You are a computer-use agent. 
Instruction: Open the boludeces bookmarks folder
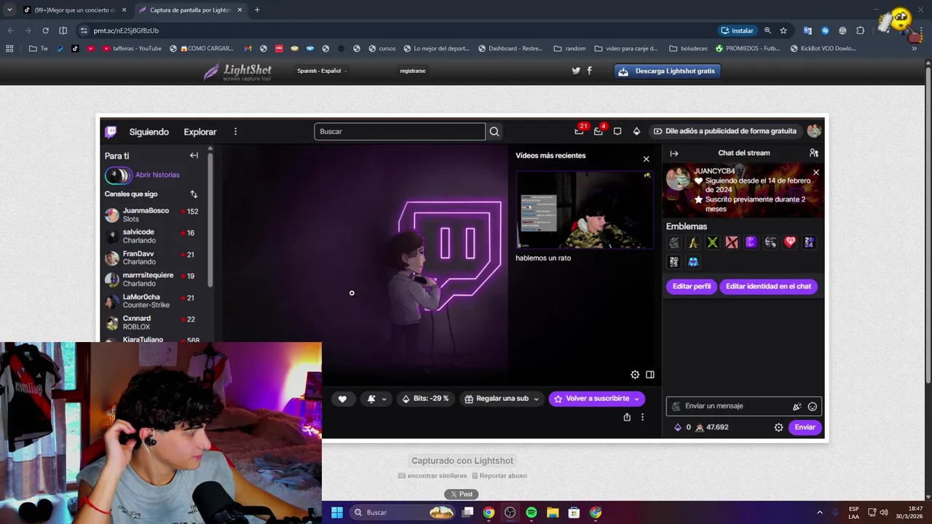tap(683, 49)
